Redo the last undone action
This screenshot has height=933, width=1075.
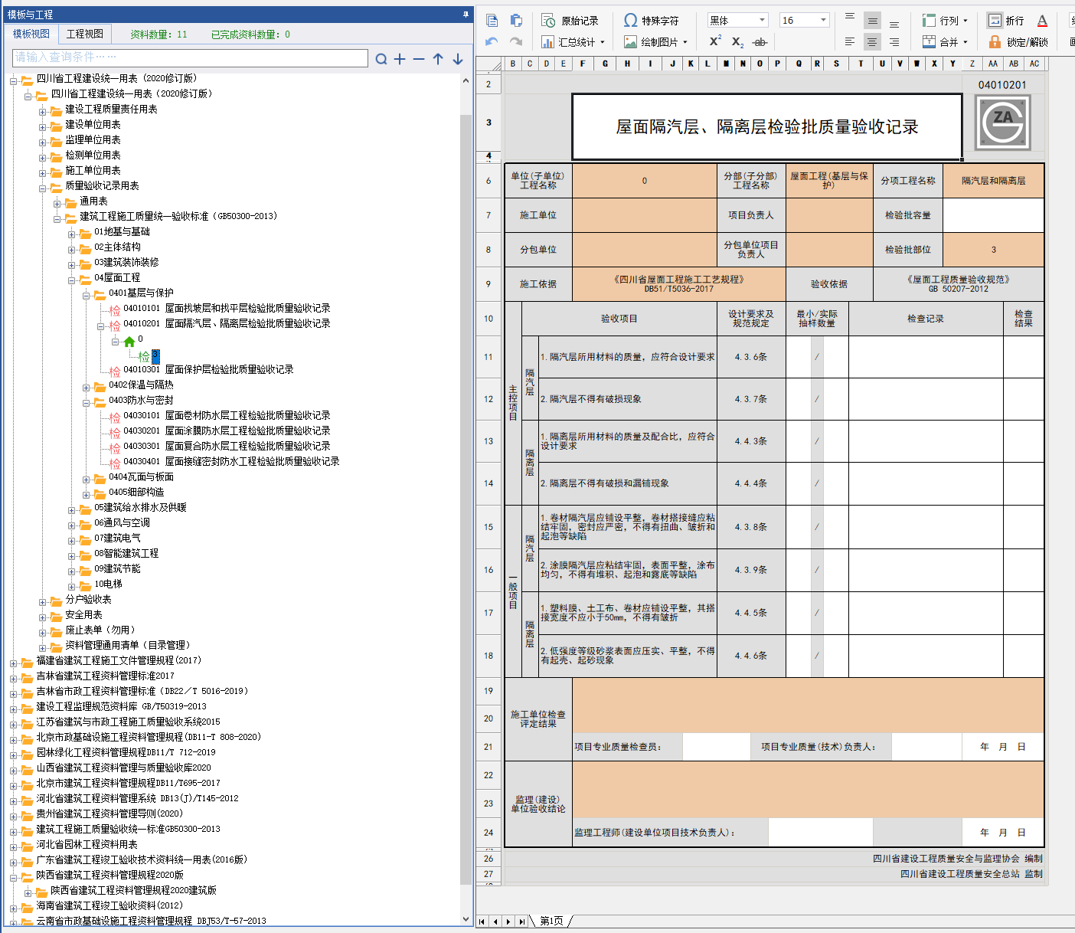tap(516, 41)
